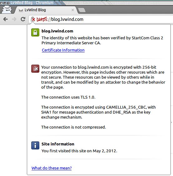Click the forward navigation arrow

pyautogui.click(x=14, y=19)
